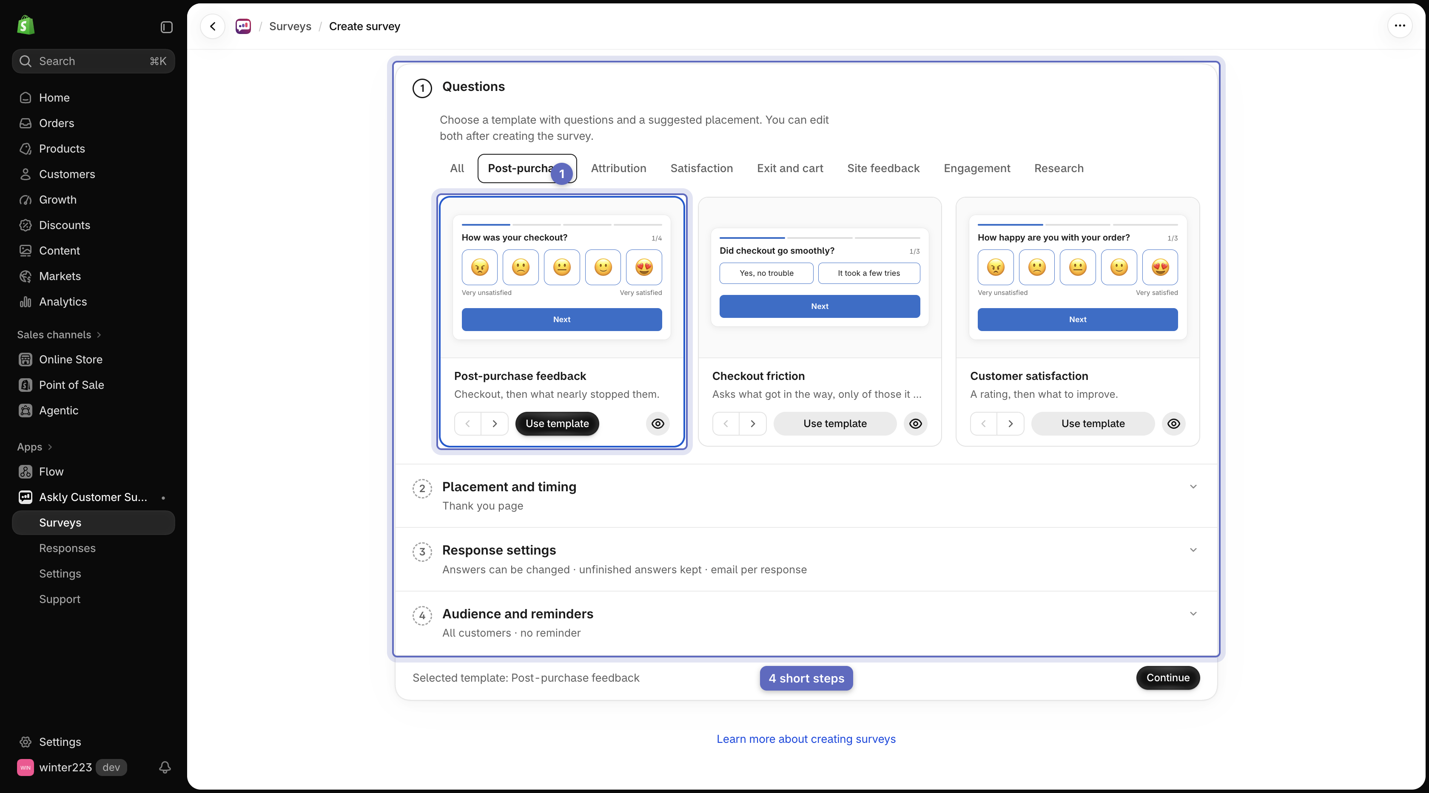This screenshot has height=793, width=1429.
Task: Switch to the Satisfaction tab
Action: click(x=701, y=168)
